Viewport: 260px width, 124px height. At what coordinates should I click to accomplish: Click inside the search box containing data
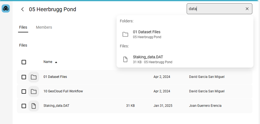[216, 9]
